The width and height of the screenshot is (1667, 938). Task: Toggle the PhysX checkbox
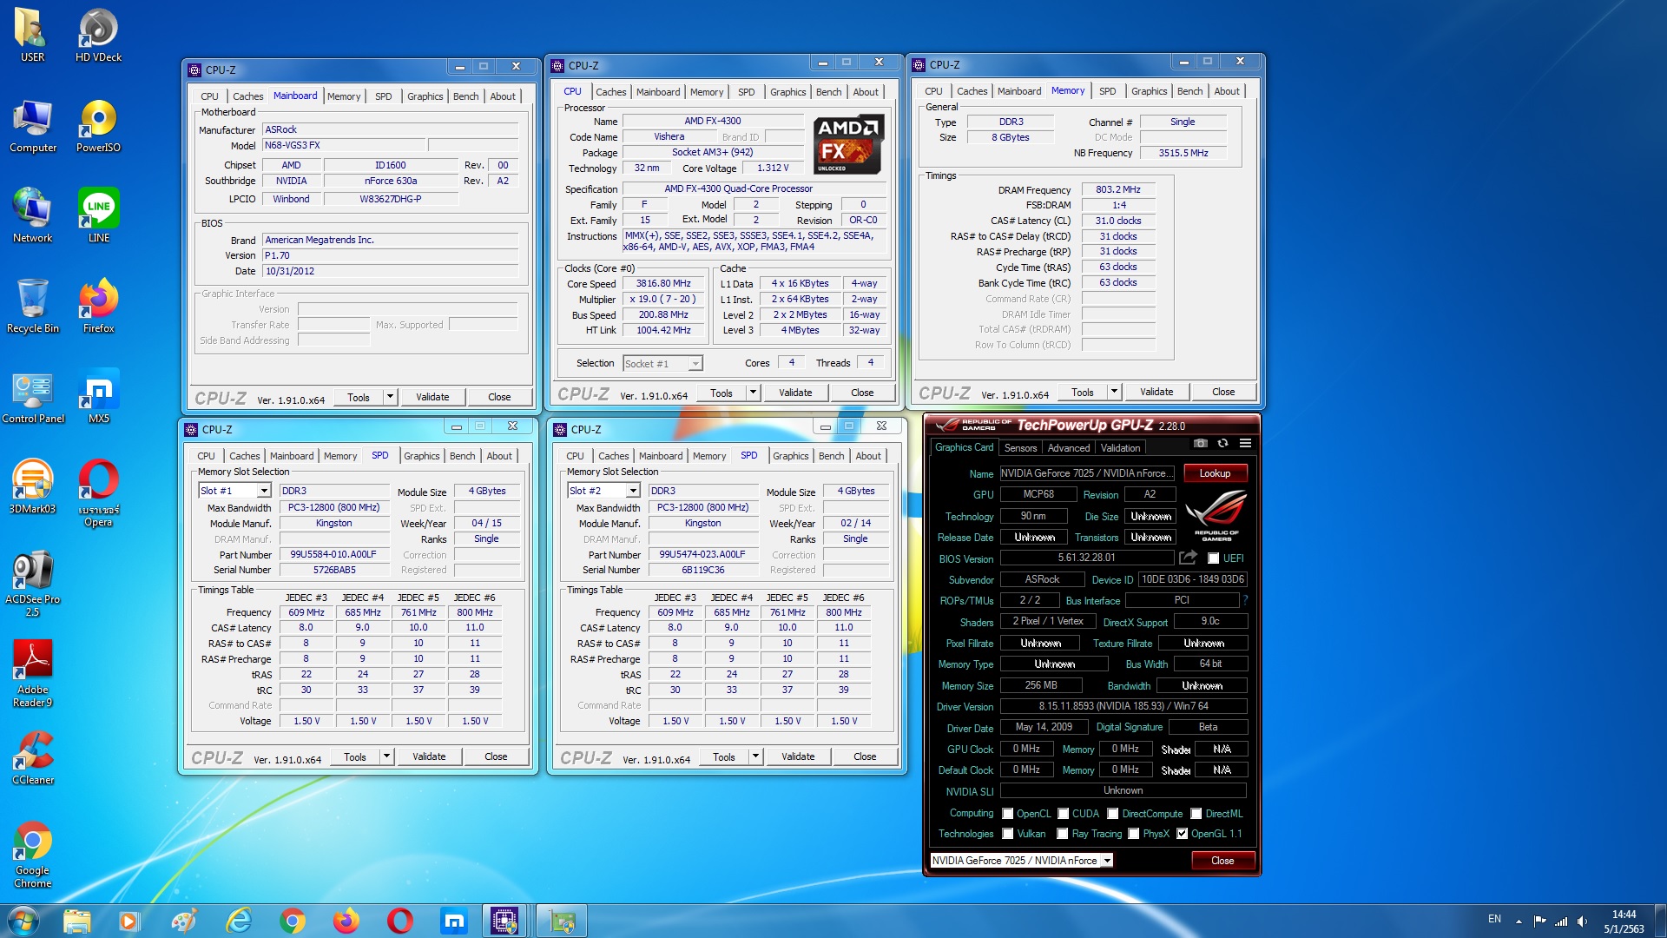tap(1133, 834)
